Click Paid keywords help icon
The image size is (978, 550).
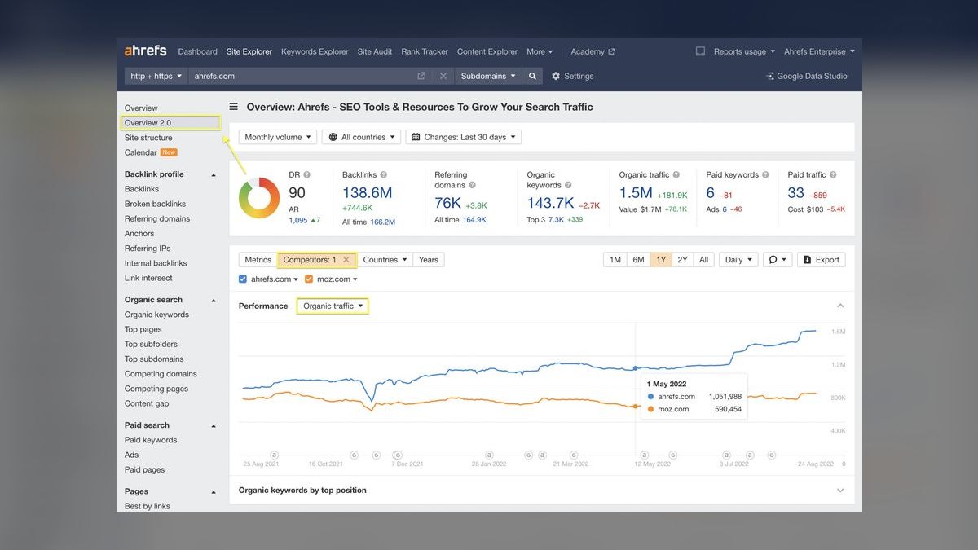pyautogui.click(x=766, y=174)
